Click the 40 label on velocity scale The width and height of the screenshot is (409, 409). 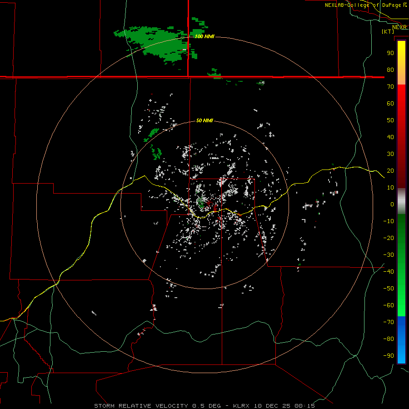tap(390, 137)
